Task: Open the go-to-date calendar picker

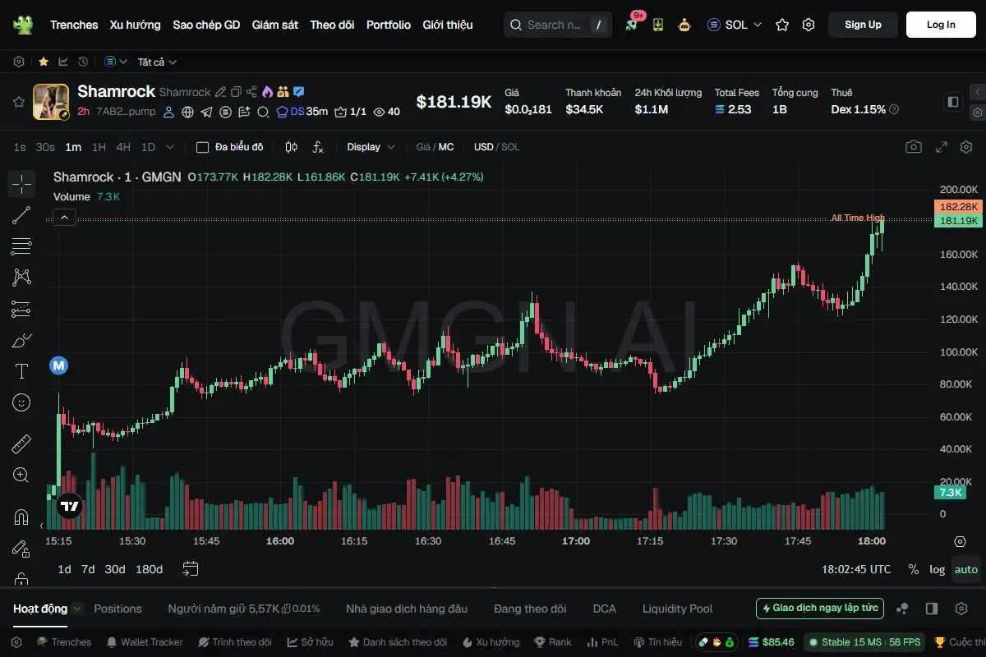Action: click(191, 569)
